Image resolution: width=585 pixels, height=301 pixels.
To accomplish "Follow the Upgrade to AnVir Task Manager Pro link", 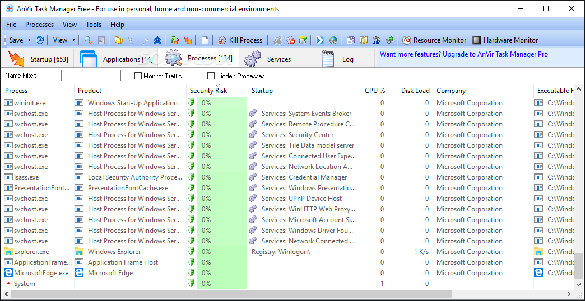I will click(x=464, y=54).
